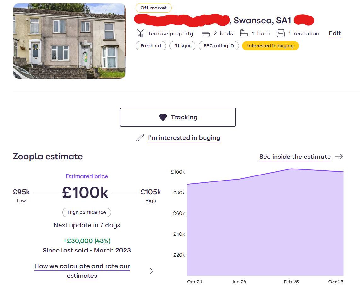Click the arrow next to See inside the estimate
Viewport: 360px width, 297px height.
pos(339,157)
